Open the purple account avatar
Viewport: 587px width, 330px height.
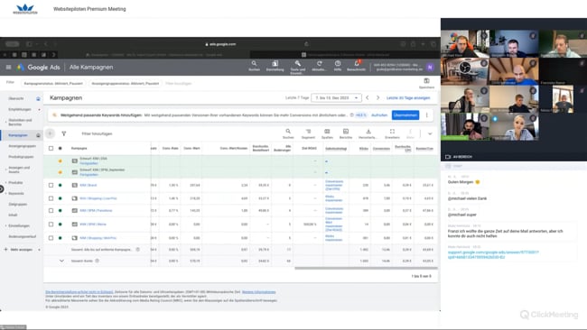coord(430,68)
